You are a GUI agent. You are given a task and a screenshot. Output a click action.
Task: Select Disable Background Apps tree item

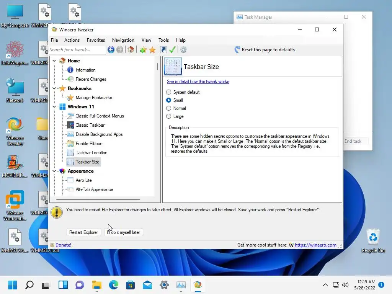[x=99, y=134]
